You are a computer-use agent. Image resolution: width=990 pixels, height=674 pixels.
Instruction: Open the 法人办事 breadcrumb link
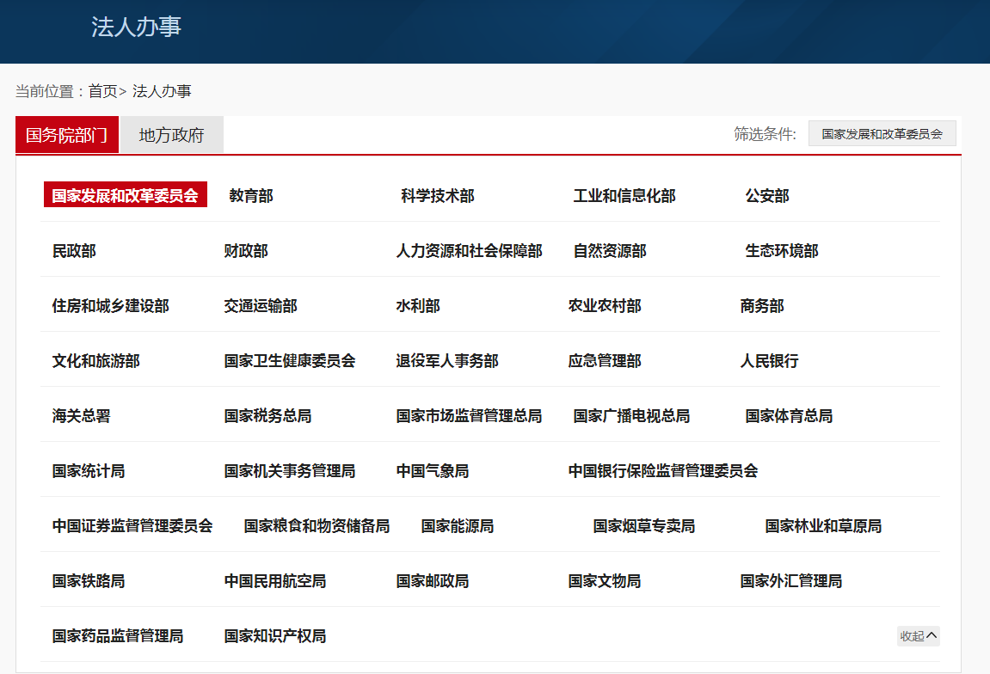[x=162, y=91]
